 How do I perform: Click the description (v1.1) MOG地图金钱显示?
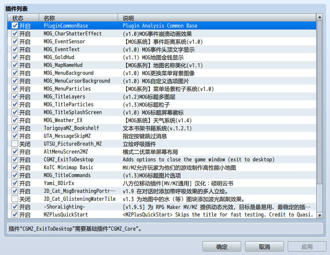coord(153,57)
